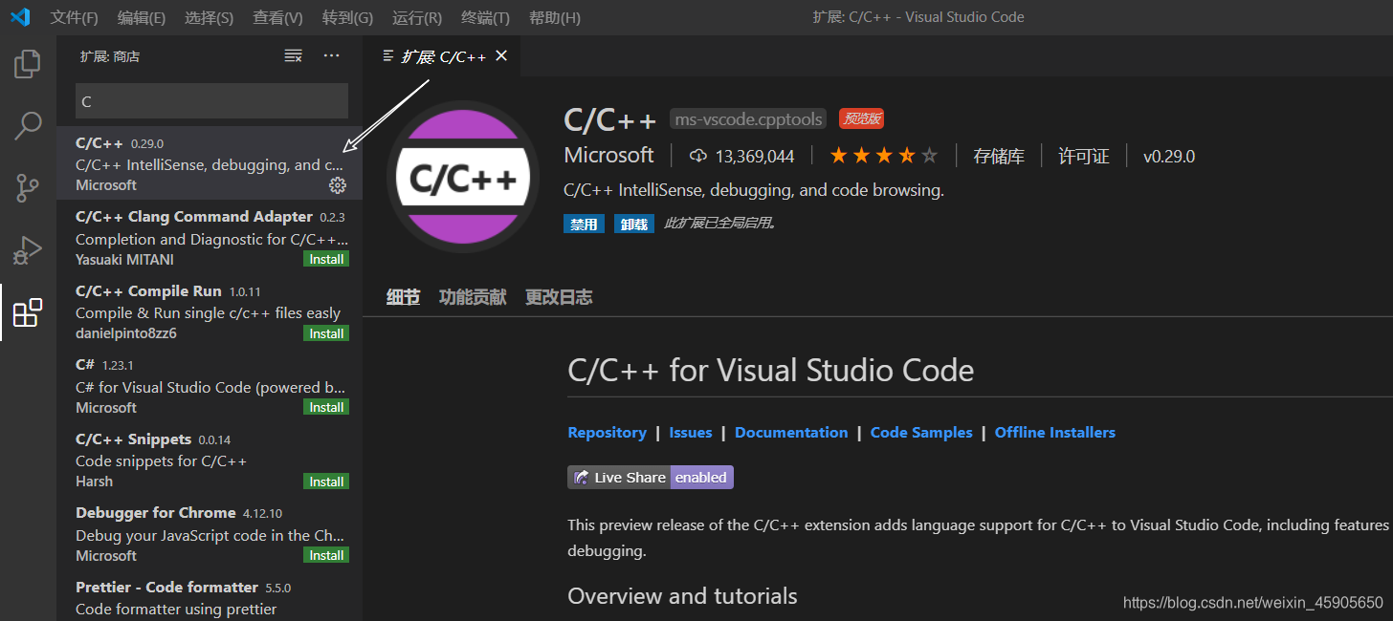Select Prettier - Code formatter list entry
1393x621 pixels.
(x=210, y=596)
